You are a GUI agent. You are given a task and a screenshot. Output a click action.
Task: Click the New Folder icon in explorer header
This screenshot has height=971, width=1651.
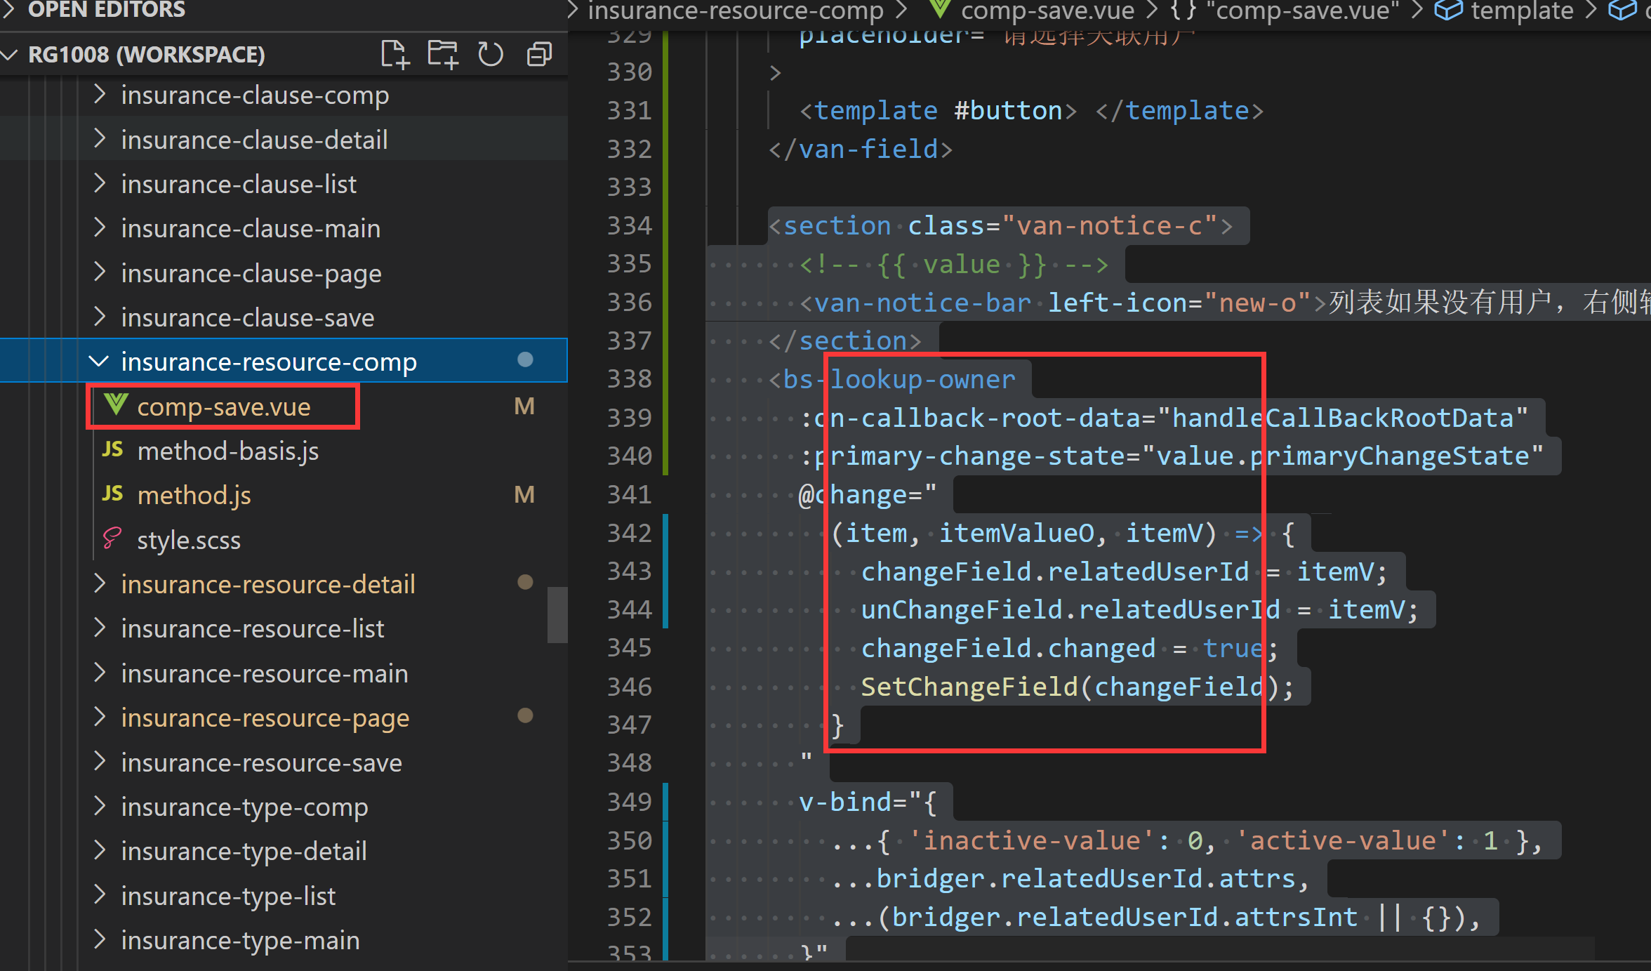pyautogui.click(x=443, y=54)
